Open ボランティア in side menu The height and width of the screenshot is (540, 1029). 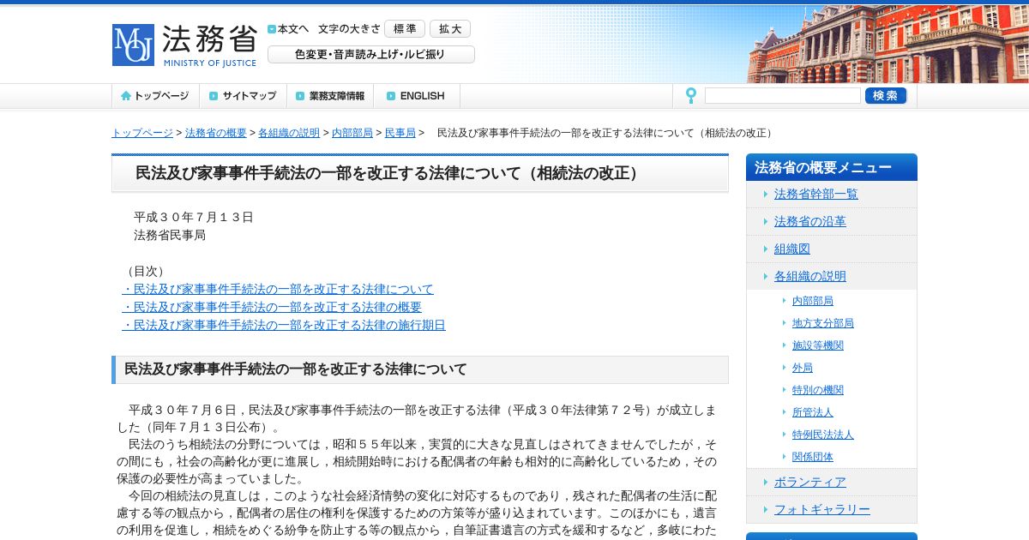[810, 482]
